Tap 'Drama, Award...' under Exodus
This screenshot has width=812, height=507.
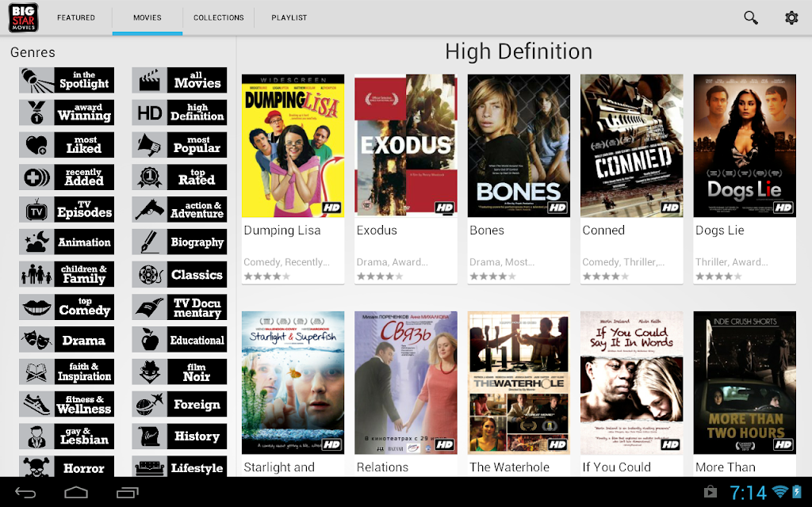click(392, 262)
